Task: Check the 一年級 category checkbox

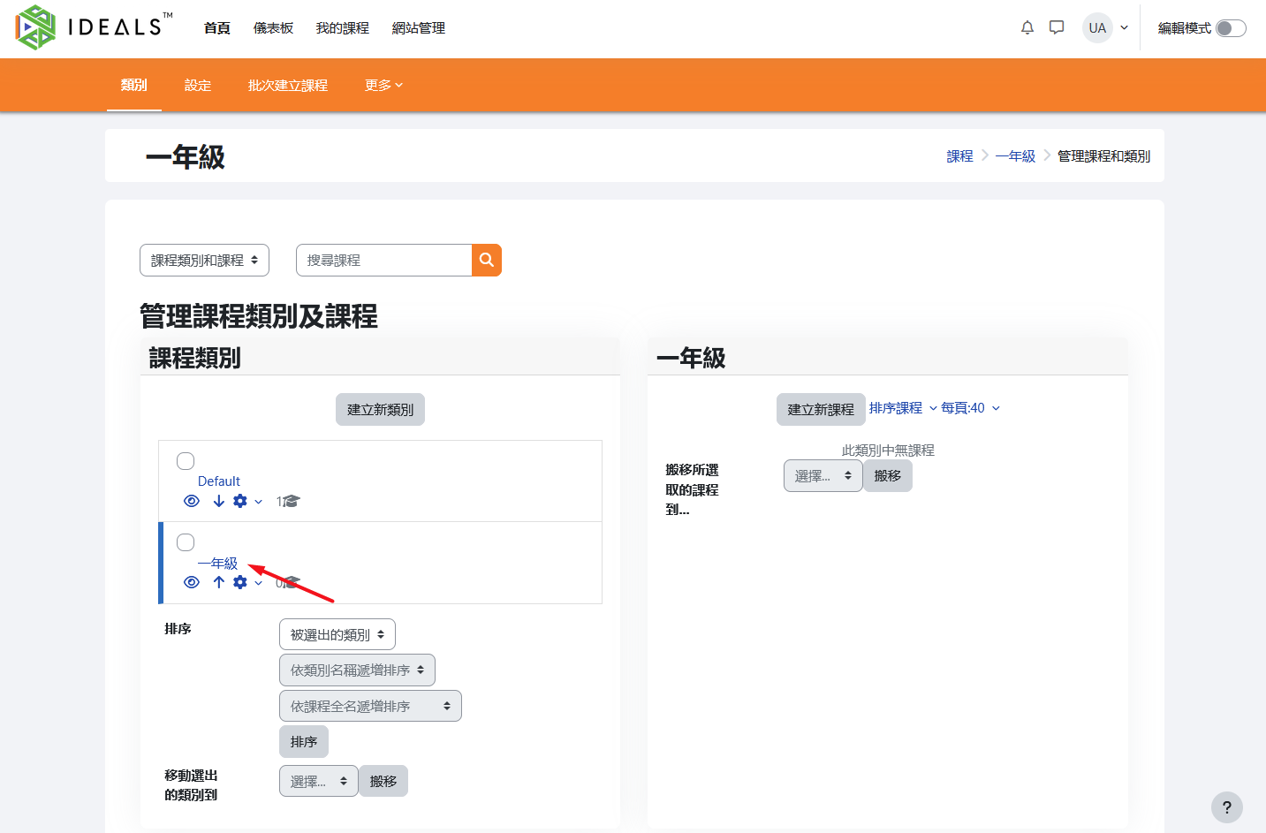Action: point(186,542)
